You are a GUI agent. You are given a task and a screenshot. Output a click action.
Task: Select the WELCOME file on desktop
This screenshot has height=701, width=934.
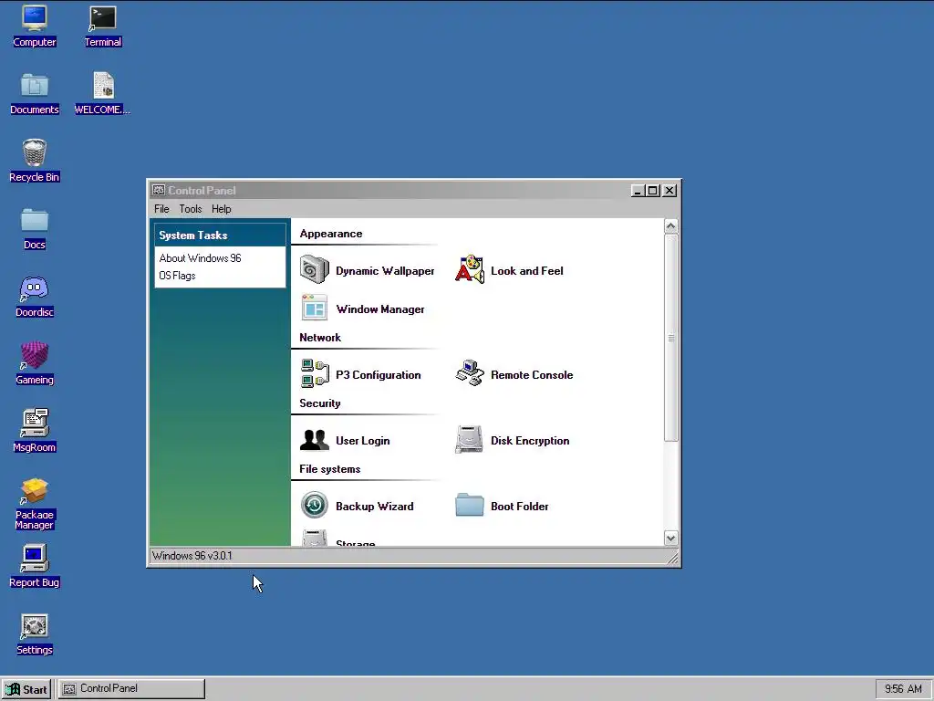coord(102,94)
